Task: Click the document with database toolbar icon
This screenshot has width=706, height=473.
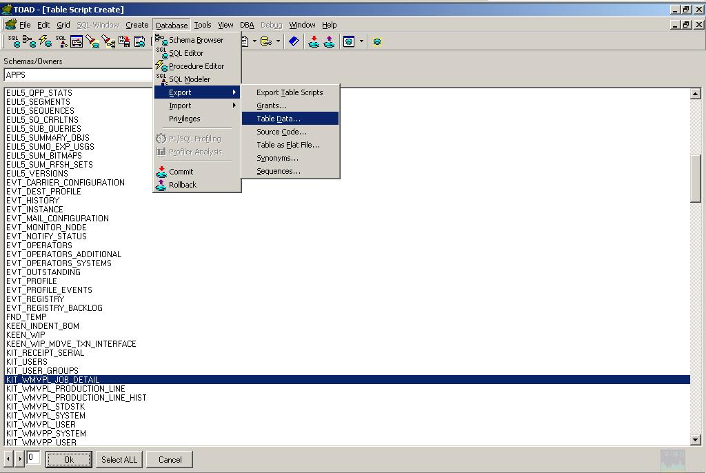Action: click(139, 41)
